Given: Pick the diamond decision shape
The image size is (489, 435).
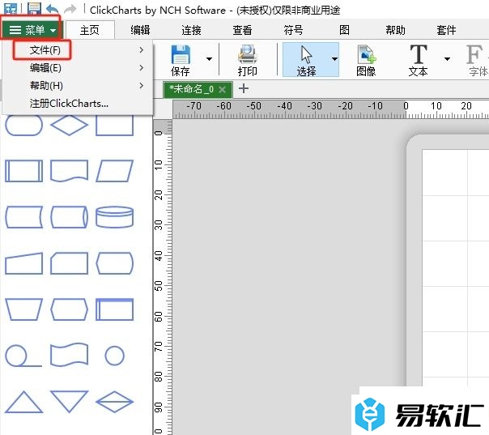Looking at the screenshot, I should coord(70,125).
